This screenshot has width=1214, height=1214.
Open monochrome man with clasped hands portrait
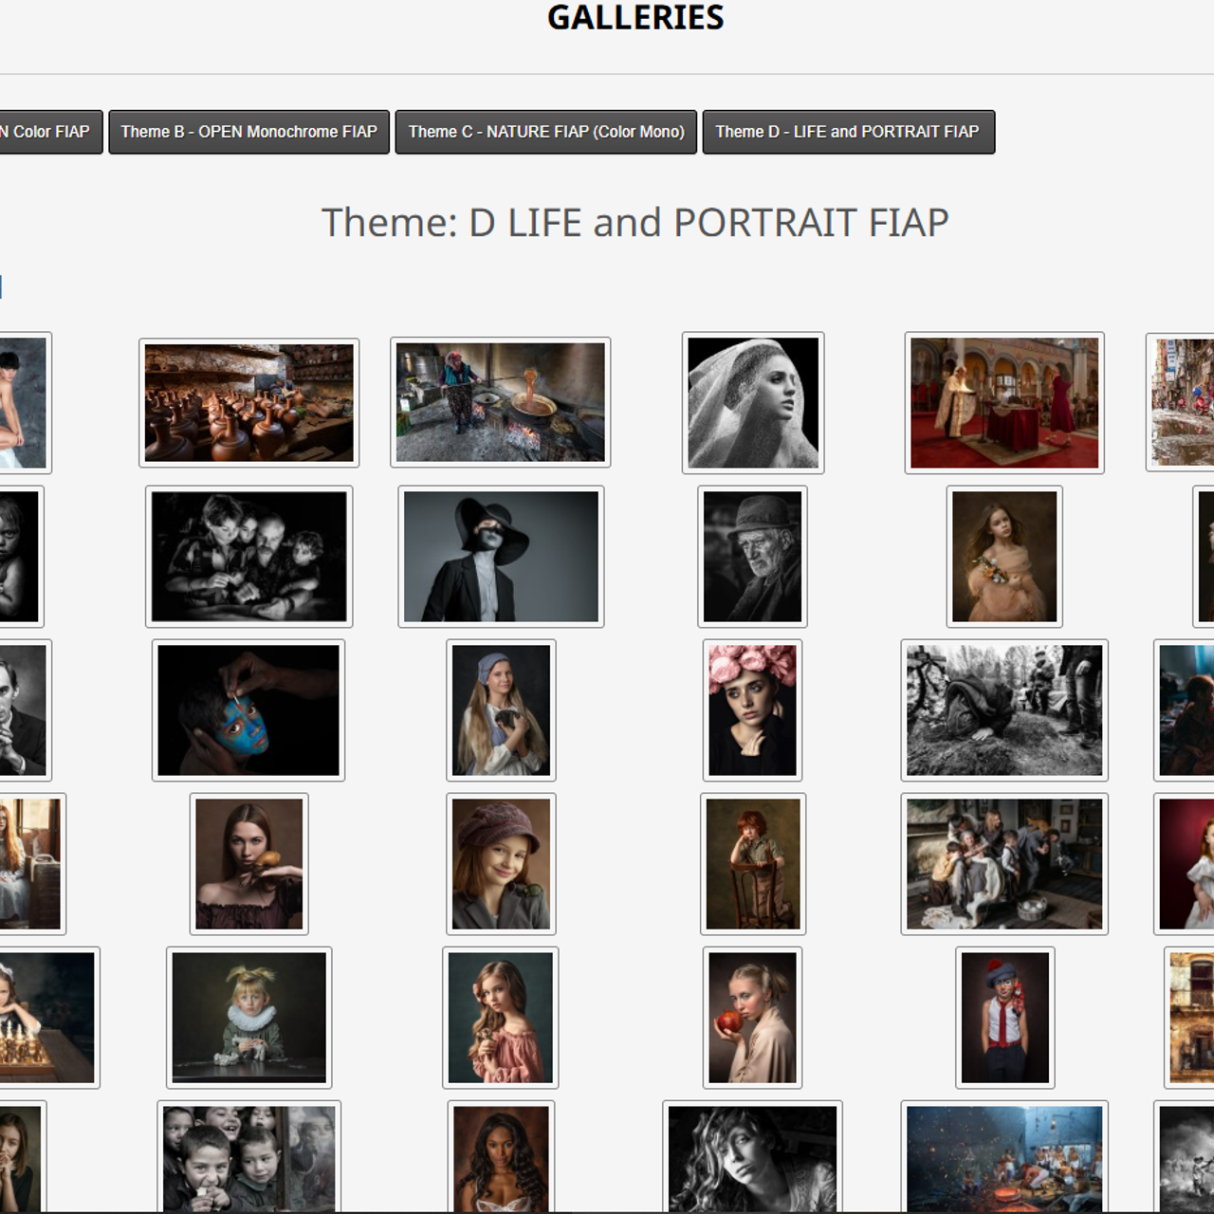tap(24, 710)
